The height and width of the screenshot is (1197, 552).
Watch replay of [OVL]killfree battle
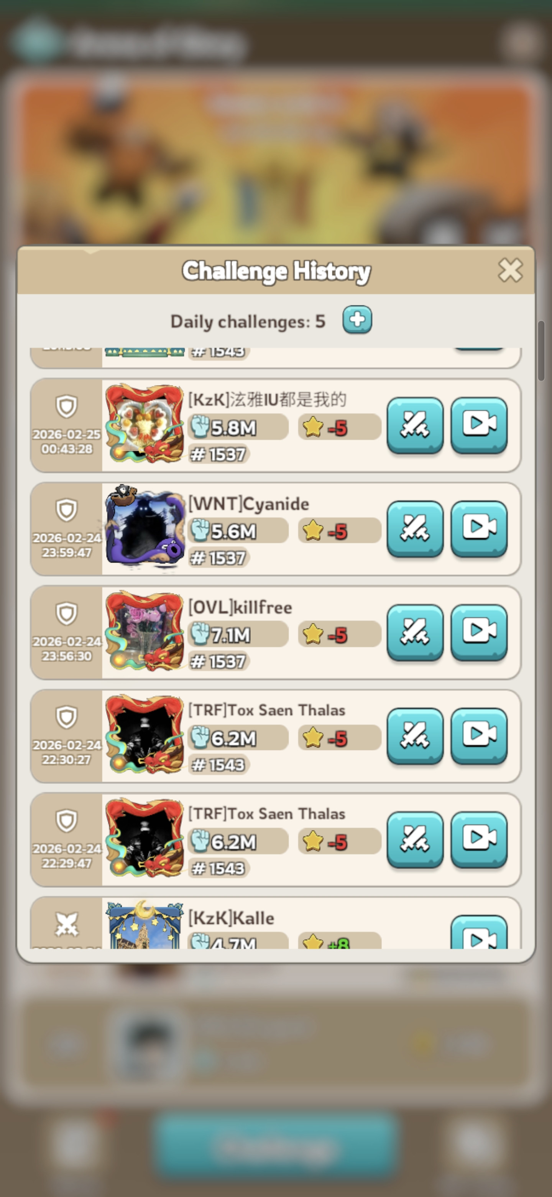(x=479, y=632)
